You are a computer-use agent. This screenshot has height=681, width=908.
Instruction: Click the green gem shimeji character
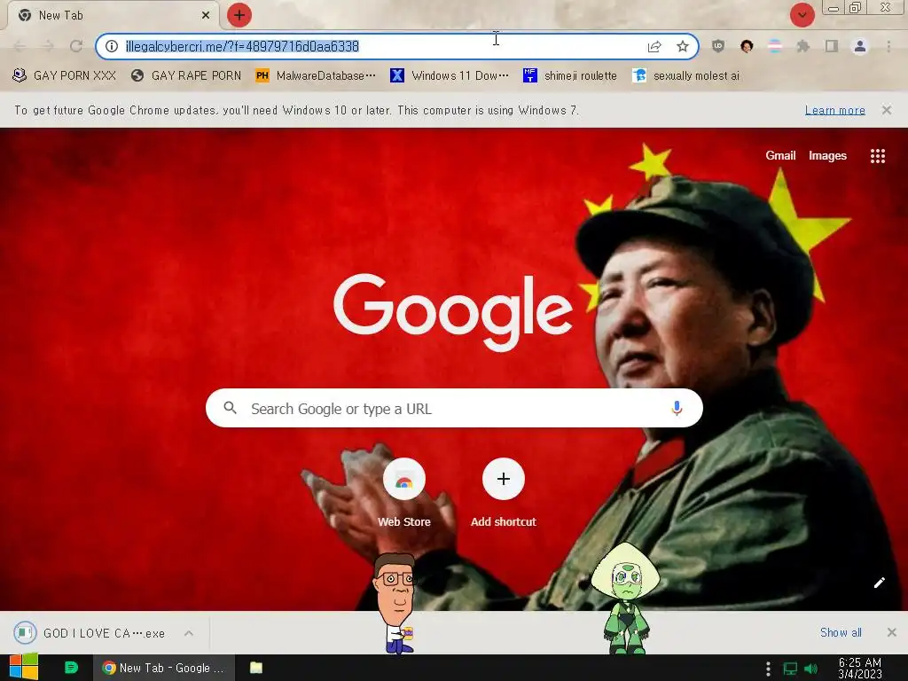click(625, 599)
